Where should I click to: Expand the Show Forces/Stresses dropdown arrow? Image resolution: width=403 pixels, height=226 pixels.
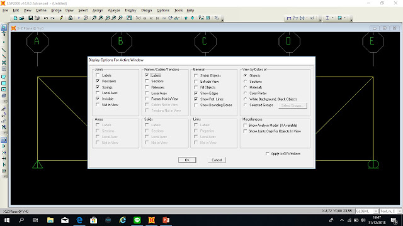pos(307,18)
